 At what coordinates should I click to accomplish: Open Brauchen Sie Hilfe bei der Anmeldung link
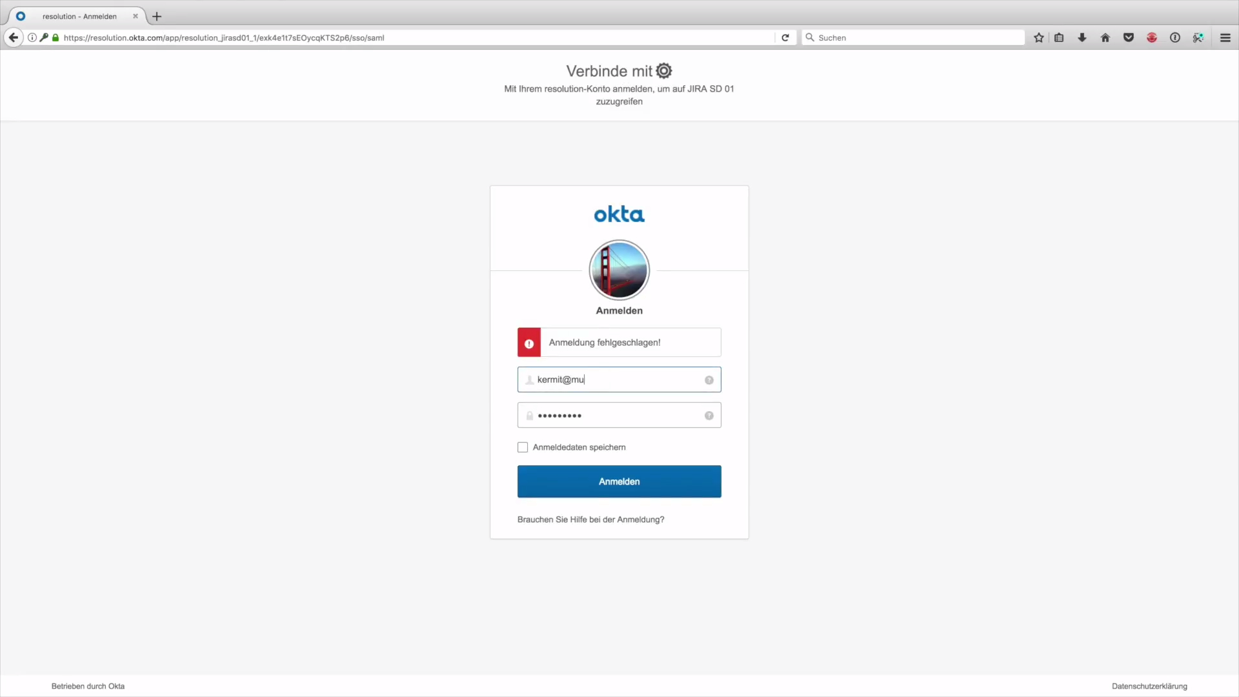tap(590, 520)
